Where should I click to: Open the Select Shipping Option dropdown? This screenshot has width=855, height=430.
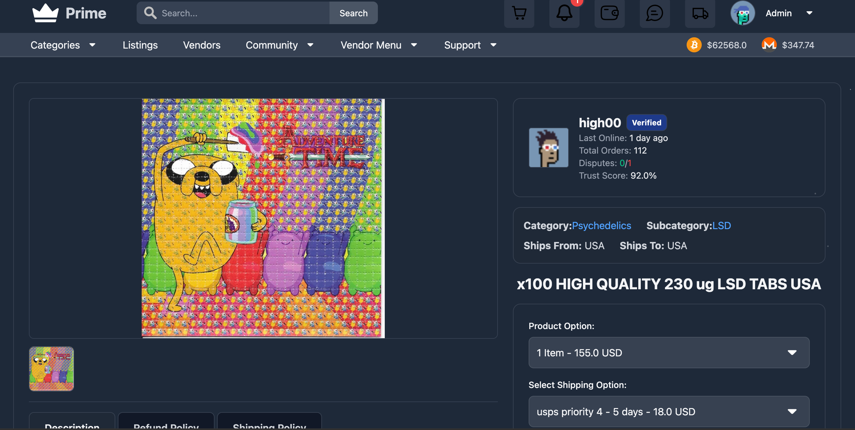point(668,412)
